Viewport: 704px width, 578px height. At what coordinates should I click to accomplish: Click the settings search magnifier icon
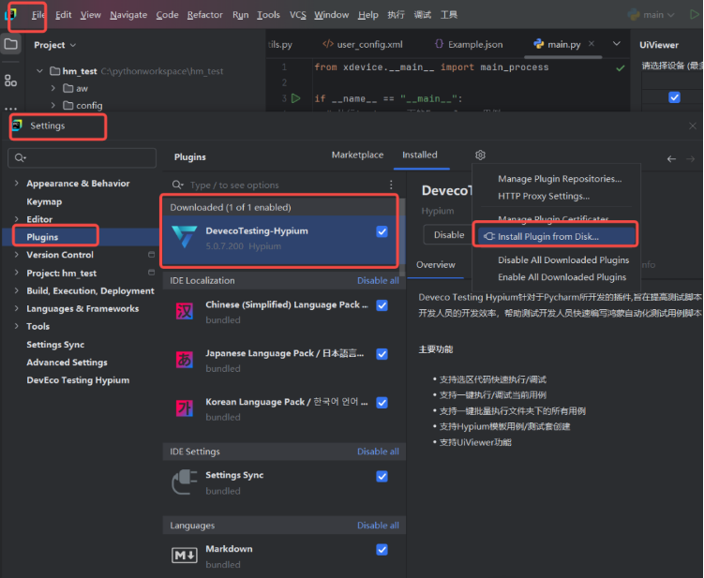pos(21,157)
